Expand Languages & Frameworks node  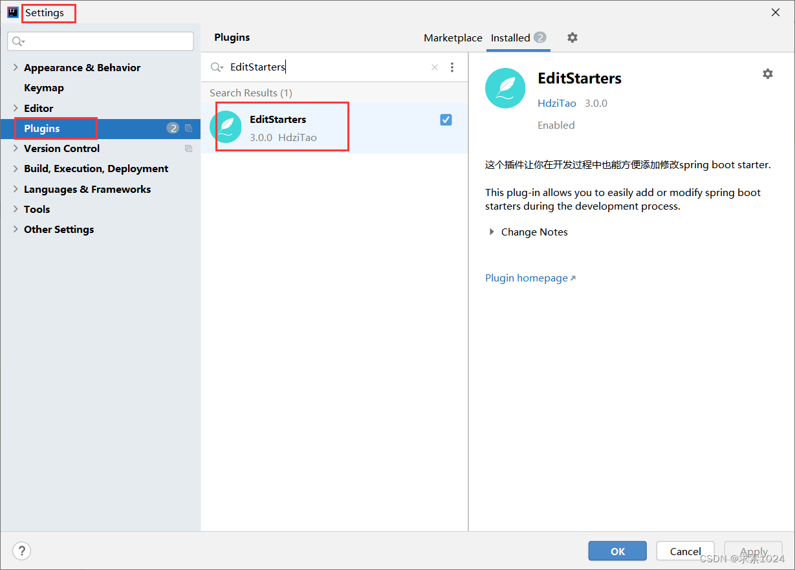pyautogui.click(x=16, y=189)
